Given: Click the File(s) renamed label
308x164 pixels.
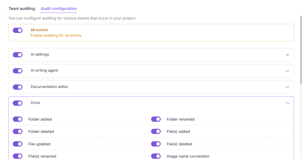Looking at the screenshot, I should click(x=42, y=156).
